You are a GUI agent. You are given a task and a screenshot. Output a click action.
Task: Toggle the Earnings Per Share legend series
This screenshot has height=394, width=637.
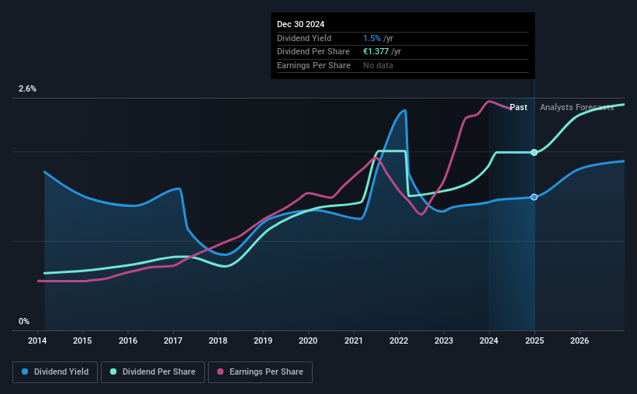tap(260, 372)
